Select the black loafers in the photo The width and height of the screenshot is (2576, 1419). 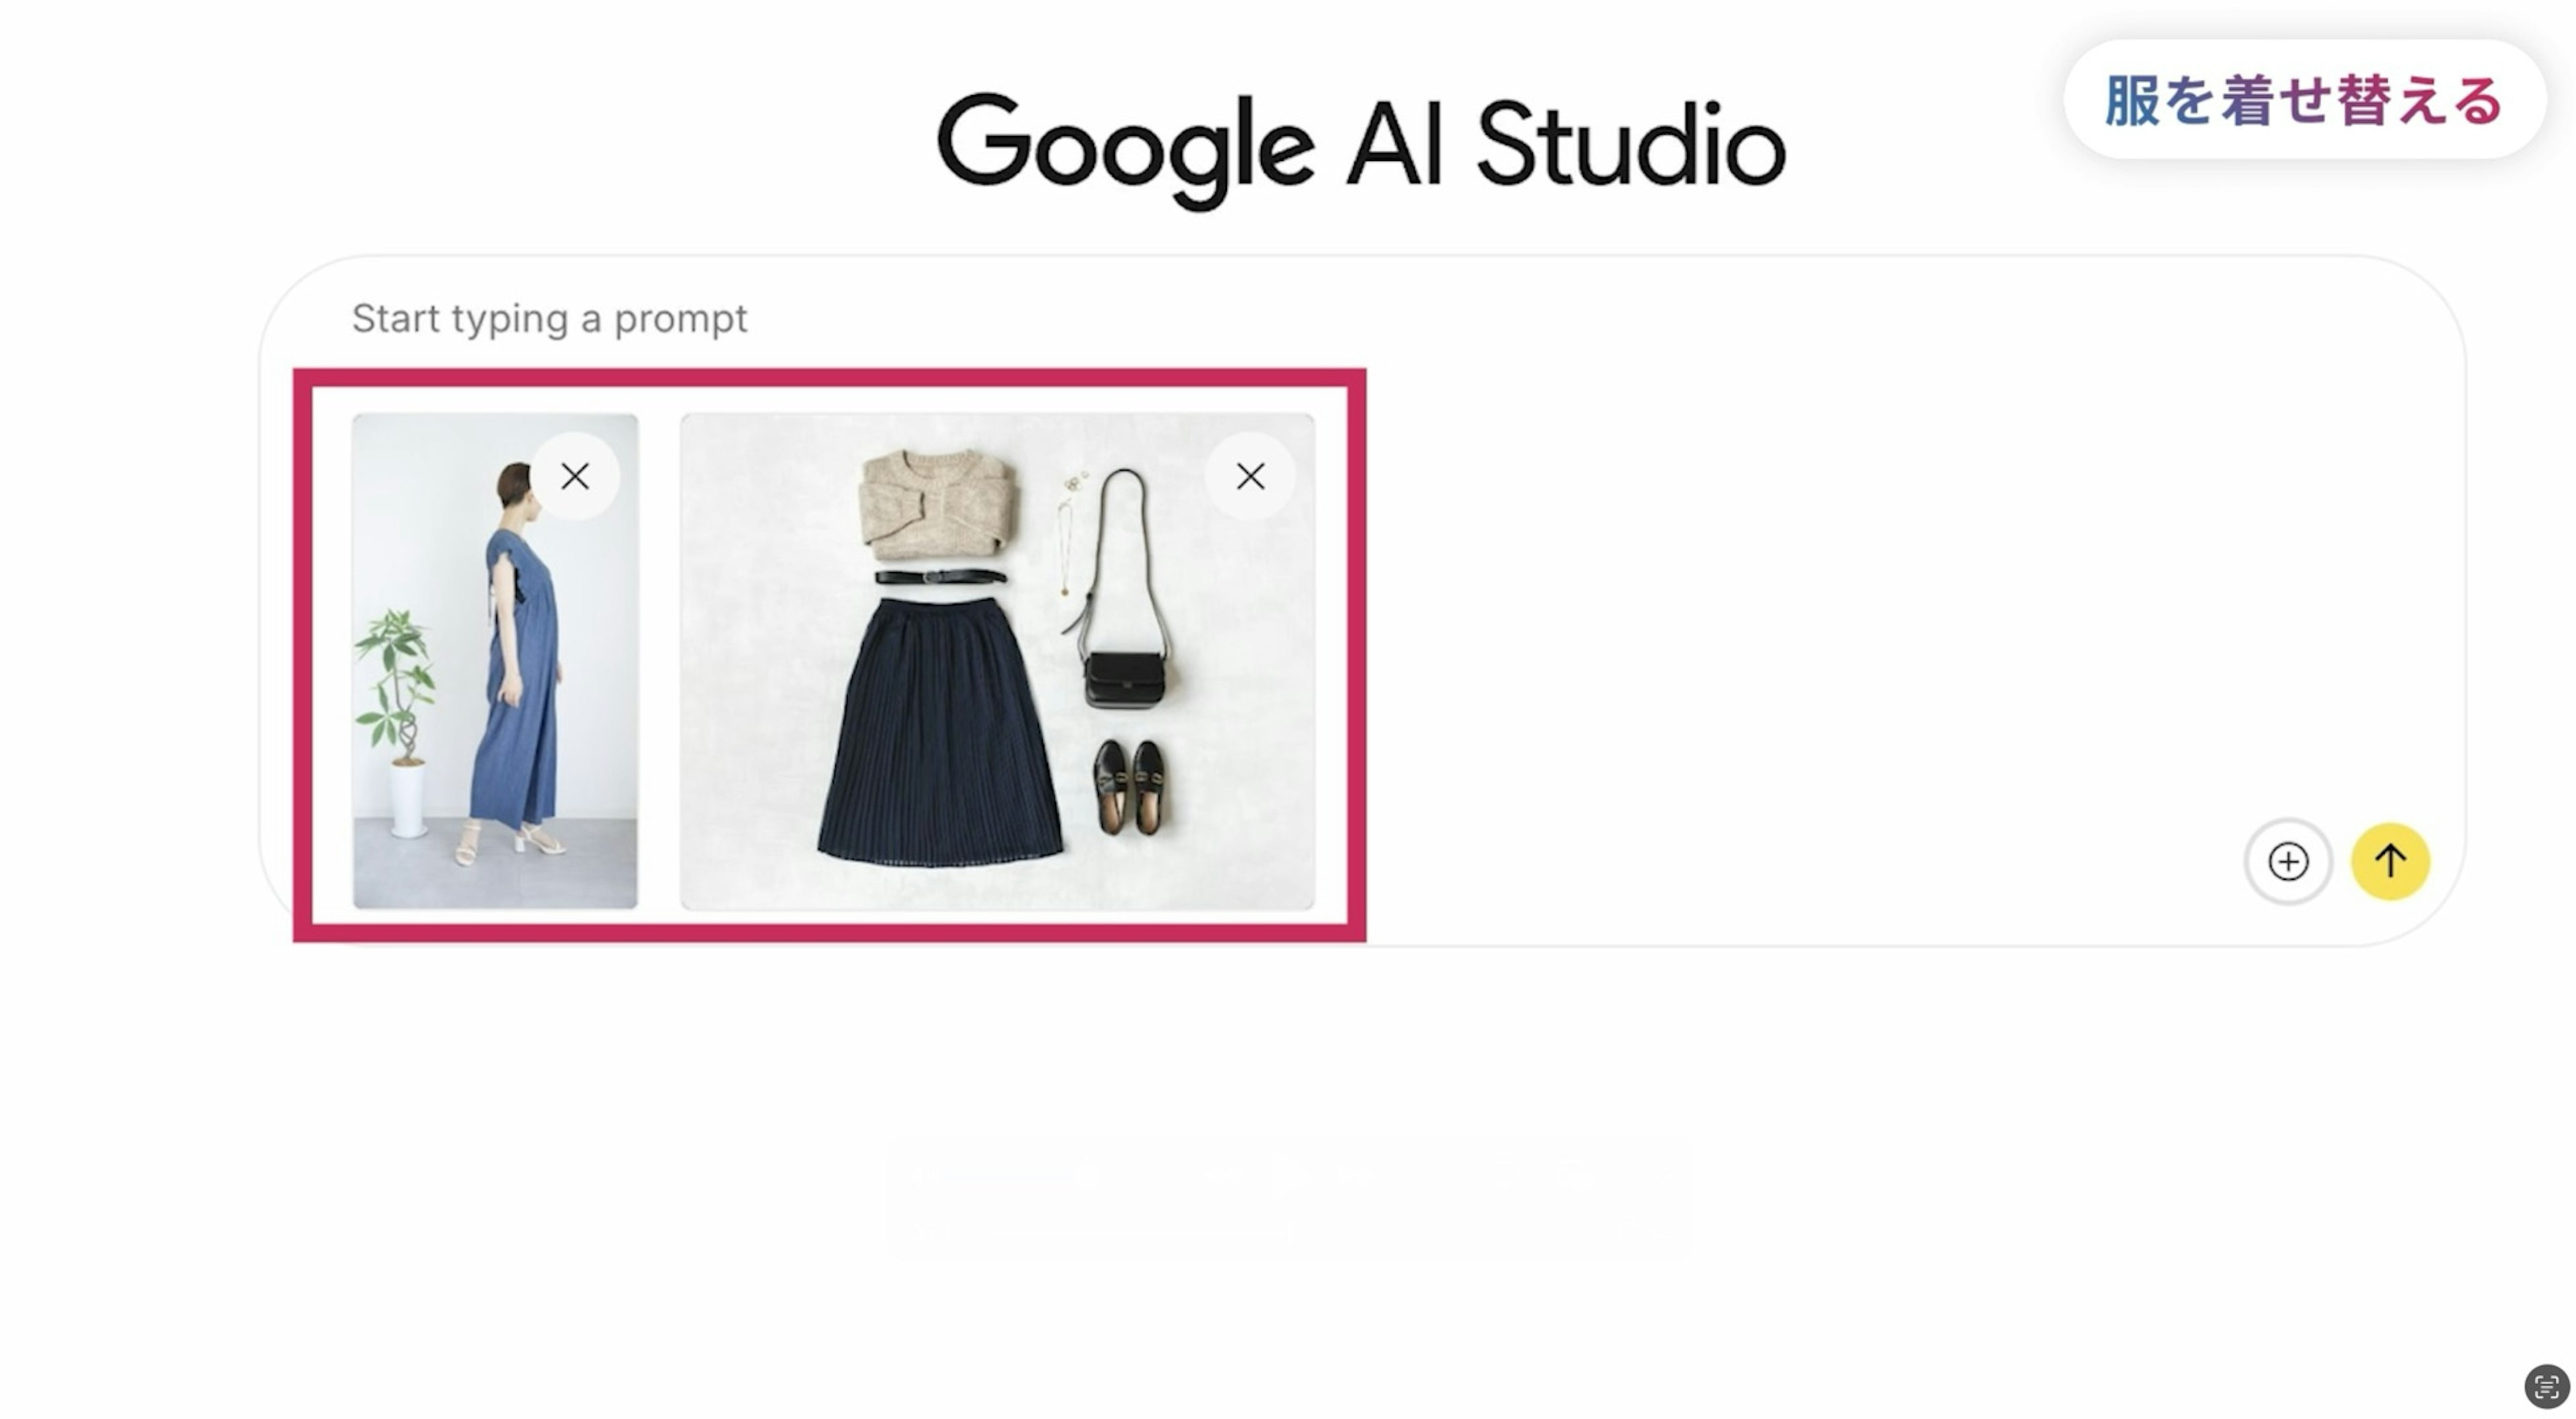click(x=1129, y=786)
